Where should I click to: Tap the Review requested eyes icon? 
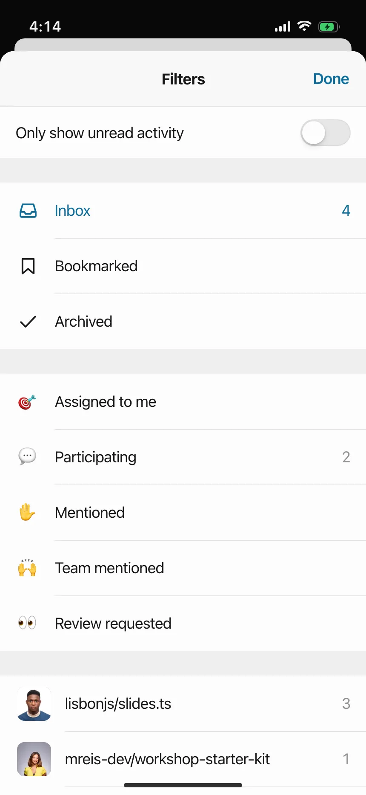[x=27, y=623]
